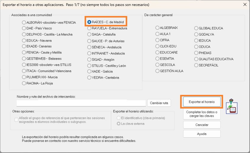The width and height of the screenshot is (250, 153).
Task: Click the export timetable icon beside Exportar
Action: coord(232,106)
